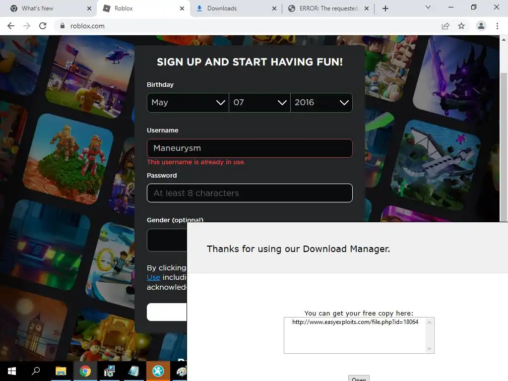Click the Open button in Download Manager
This screenshot has width=508, height=381.
359,379
